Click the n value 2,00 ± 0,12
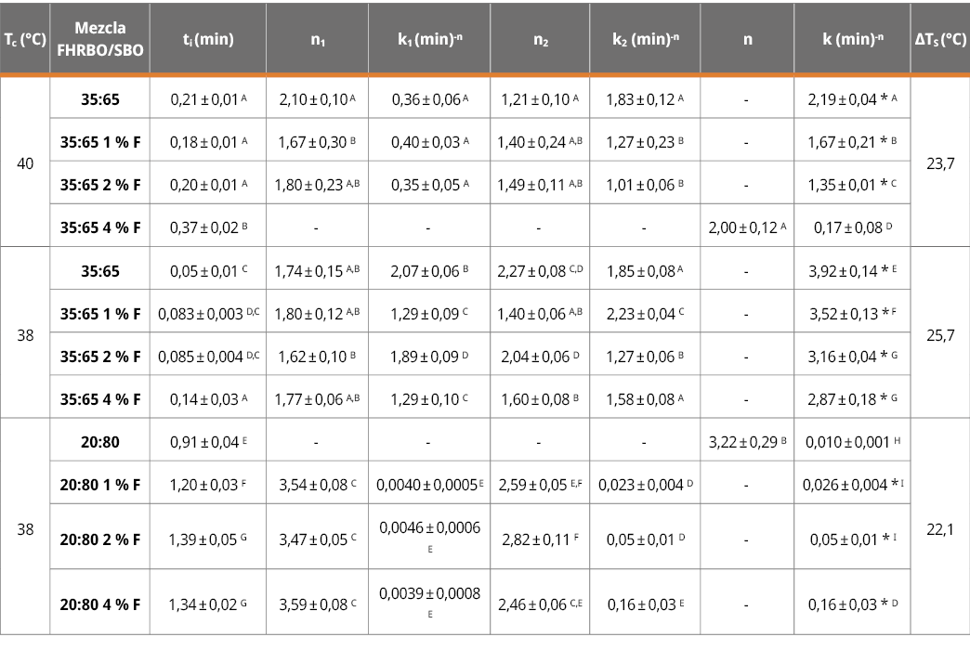970x650 pixels. pos(748,227)
